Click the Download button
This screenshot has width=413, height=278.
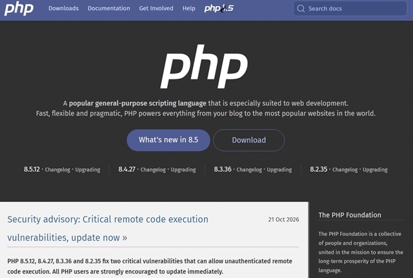click(248, 140)
